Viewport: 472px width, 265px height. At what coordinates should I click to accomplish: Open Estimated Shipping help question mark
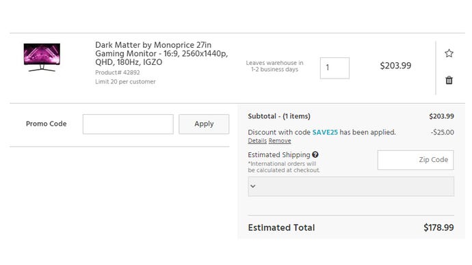pos(315,155)
